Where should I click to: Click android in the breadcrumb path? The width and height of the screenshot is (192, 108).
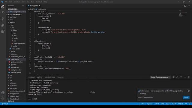[31, 9]
